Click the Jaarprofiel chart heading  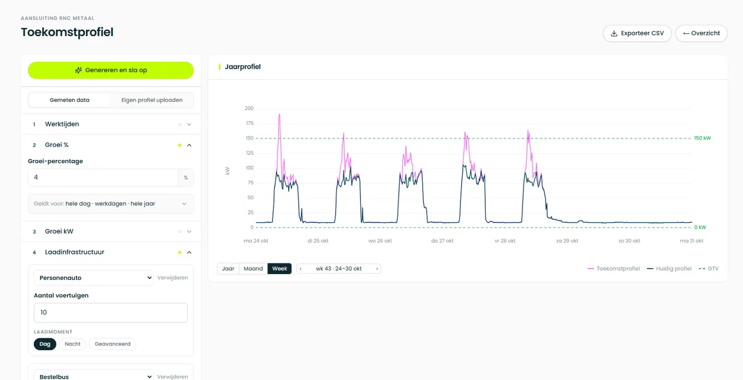click(243, 66)
